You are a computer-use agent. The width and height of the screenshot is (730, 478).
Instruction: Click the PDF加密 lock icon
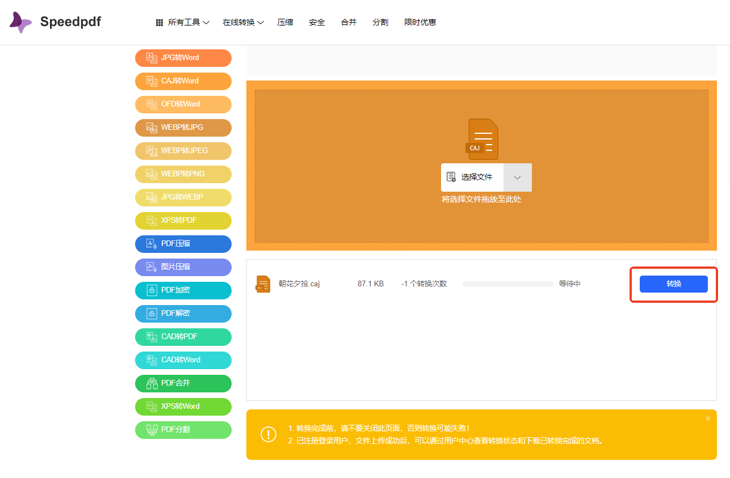152,290
